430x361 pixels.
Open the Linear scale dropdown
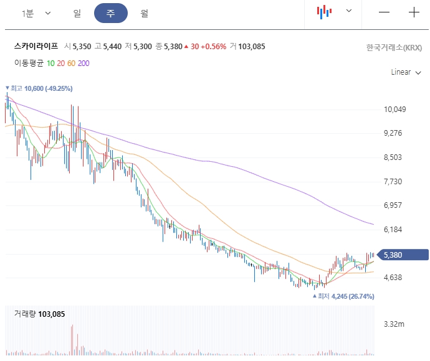coord(406,72)
